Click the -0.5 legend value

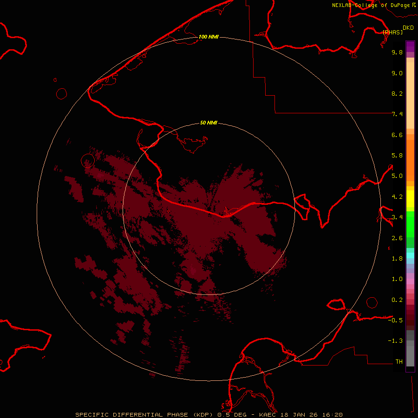[x=395, y=320]
